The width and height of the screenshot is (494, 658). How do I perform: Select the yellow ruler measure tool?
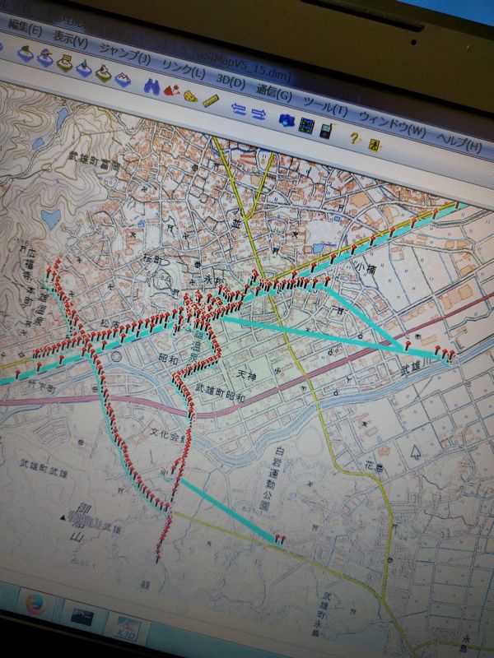pos(211,100)
